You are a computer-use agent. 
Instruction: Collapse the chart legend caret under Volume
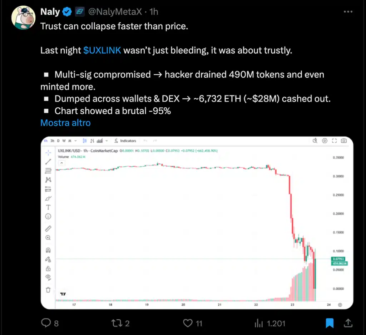coord(61,163)
